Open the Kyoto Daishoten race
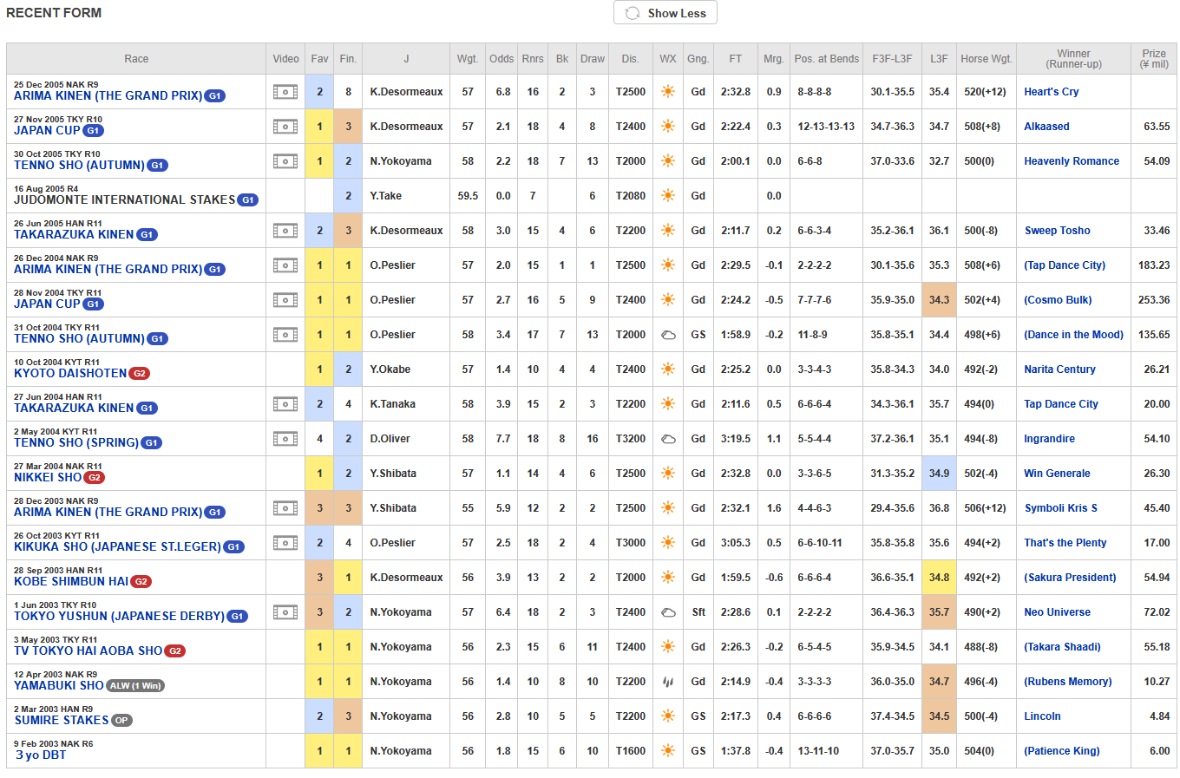Viewport: 1180px width, 778px height. pyautogui.click(x=70, y=374)
